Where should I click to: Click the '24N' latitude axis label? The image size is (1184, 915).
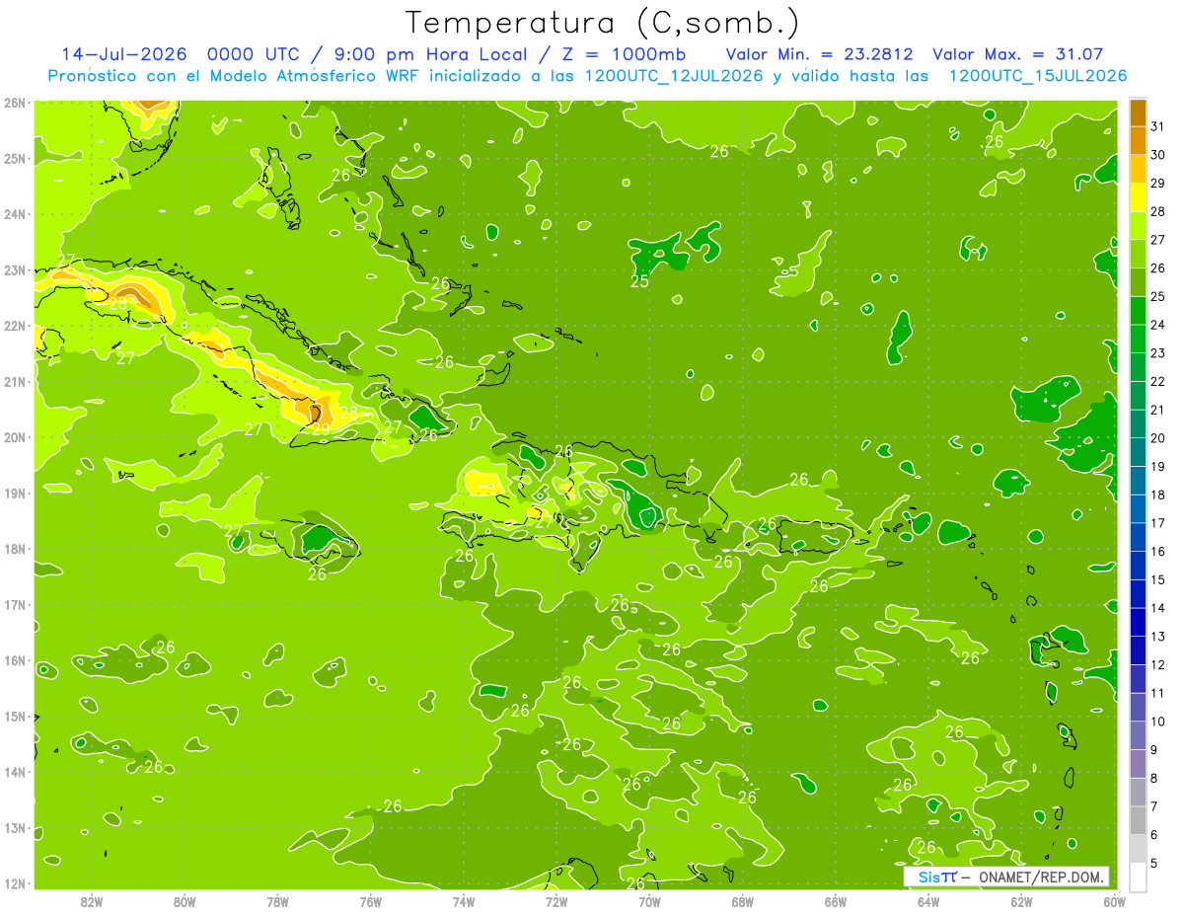[x=15, y=214]
